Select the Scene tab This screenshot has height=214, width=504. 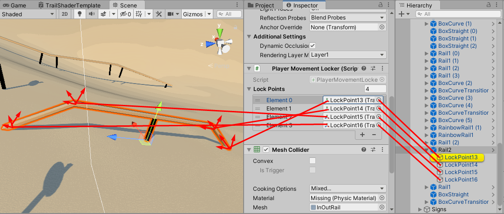(125, 6)
